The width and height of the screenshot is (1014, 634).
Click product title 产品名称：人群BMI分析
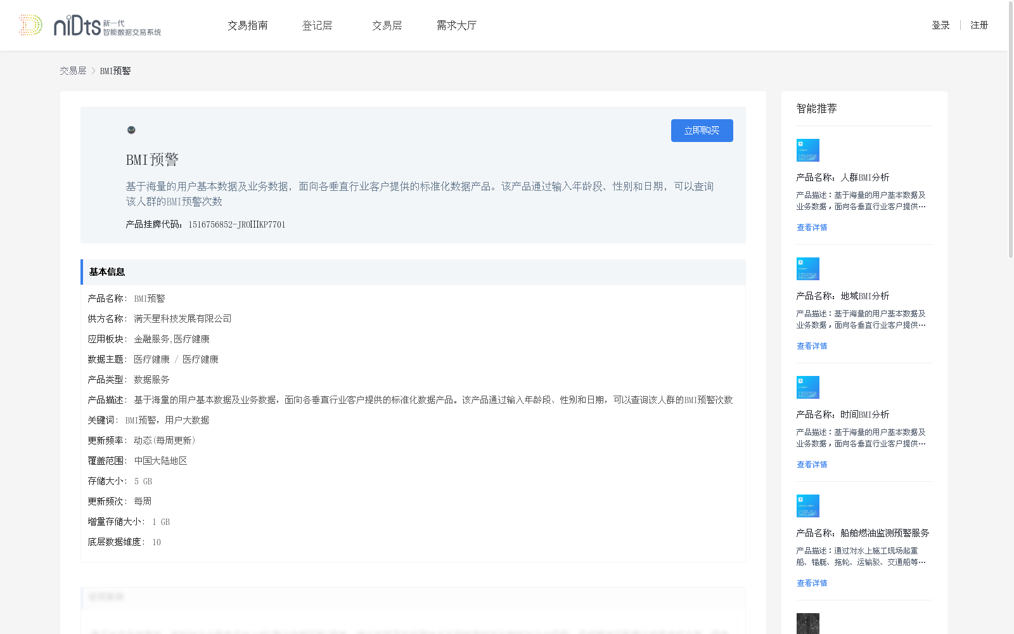pyautogui.click(x=843, y=178)
